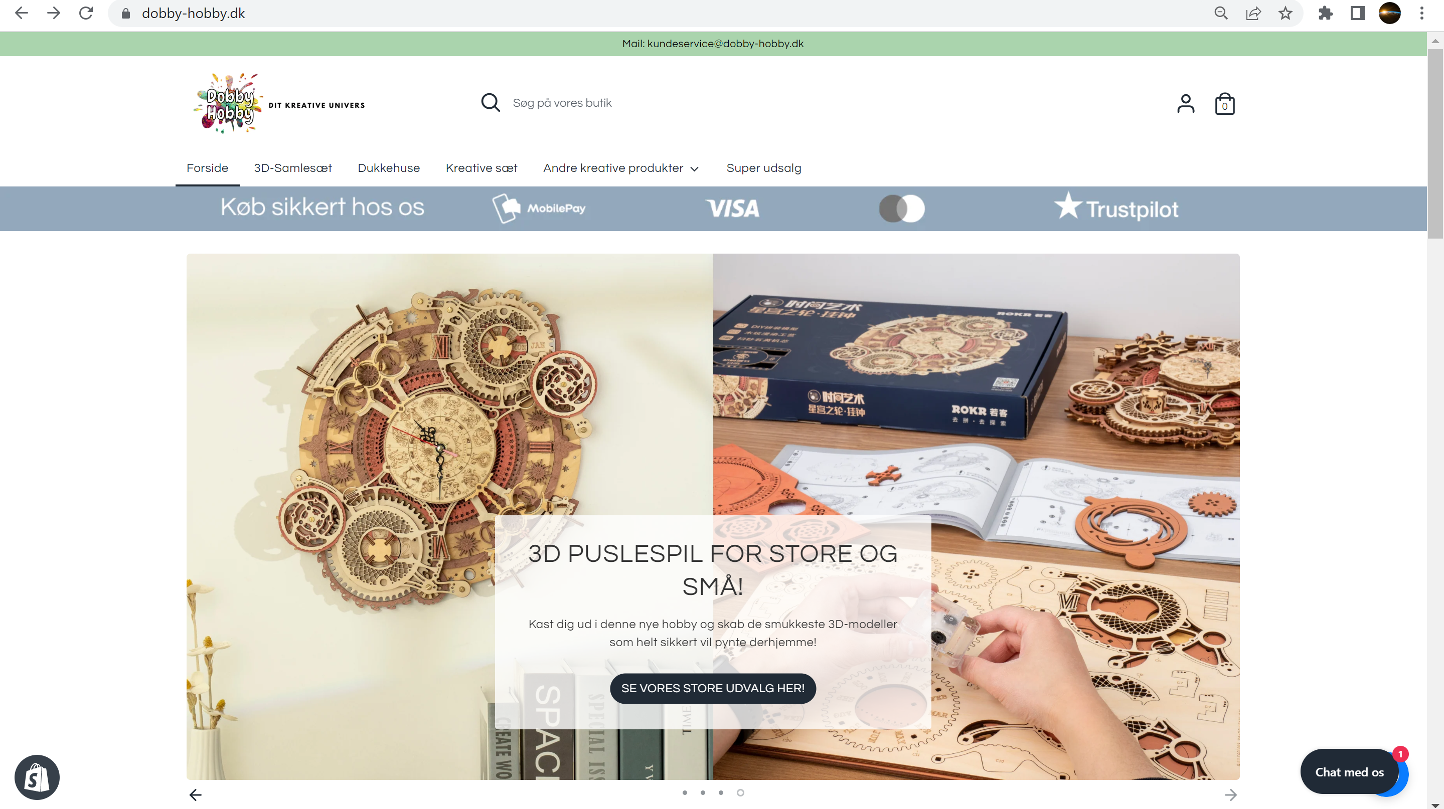
Task: Open the Chat med os button
Action: click(1349, 772)
